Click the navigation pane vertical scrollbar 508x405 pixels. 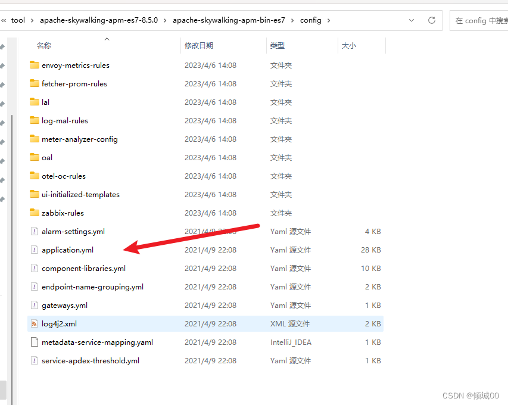pos(12,259)
